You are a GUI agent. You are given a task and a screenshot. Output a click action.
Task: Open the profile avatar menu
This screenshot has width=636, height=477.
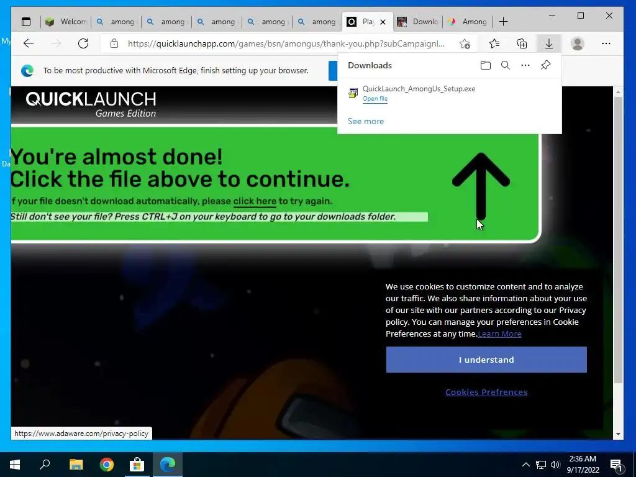click(577, 43)
